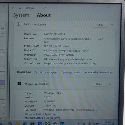The height and width of the screenshot is (125, 125).
Task: Minimize the Settings window
Action: point(100,7)
